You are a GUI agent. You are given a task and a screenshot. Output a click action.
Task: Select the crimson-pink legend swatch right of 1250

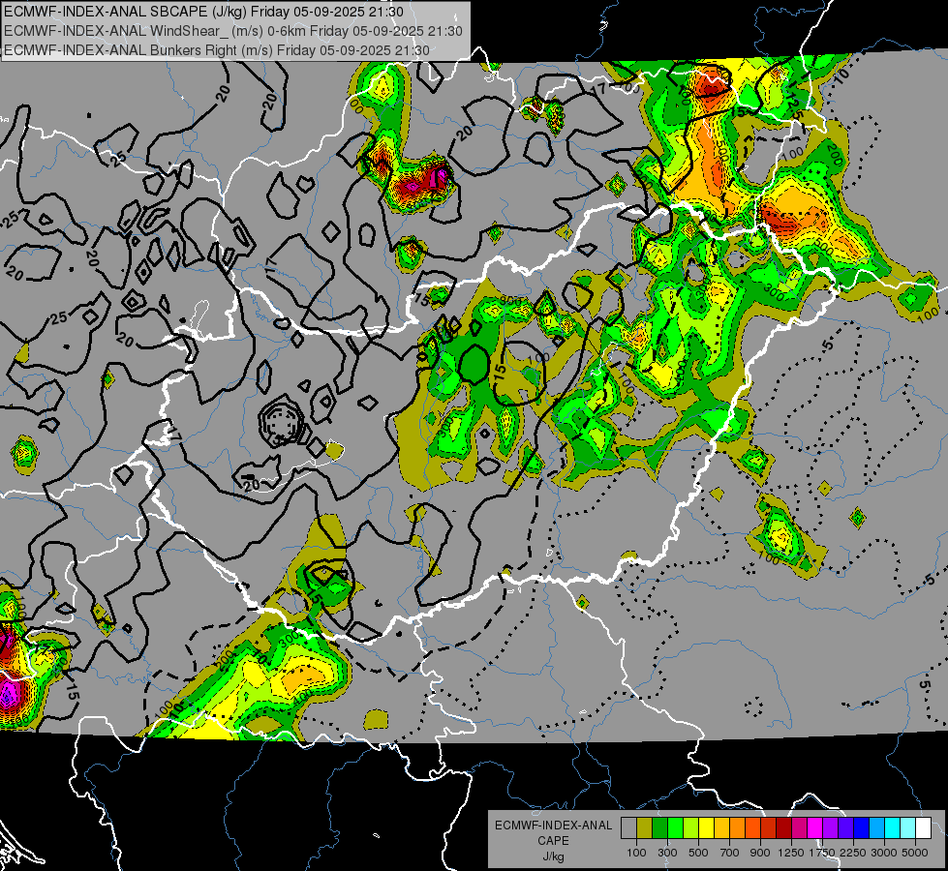[799, 828]
